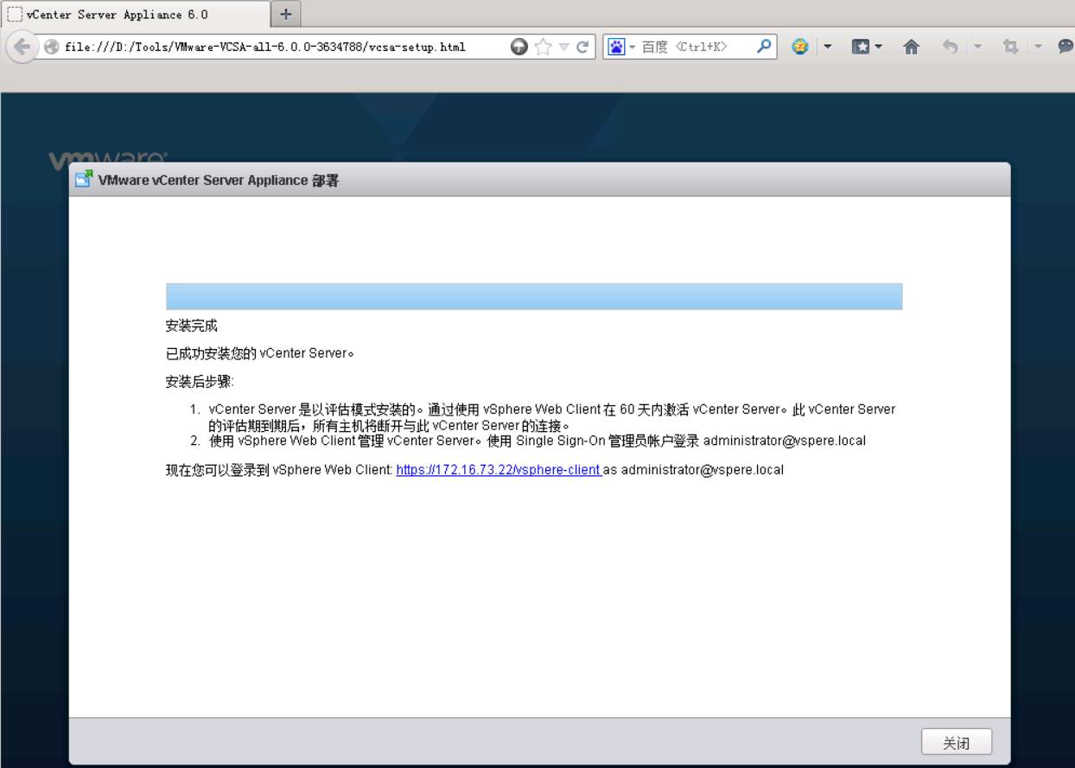The height and width of the screenshot is (768, 1075).
Task: Click the go arrow in the address bar
Action: point(518,47)
